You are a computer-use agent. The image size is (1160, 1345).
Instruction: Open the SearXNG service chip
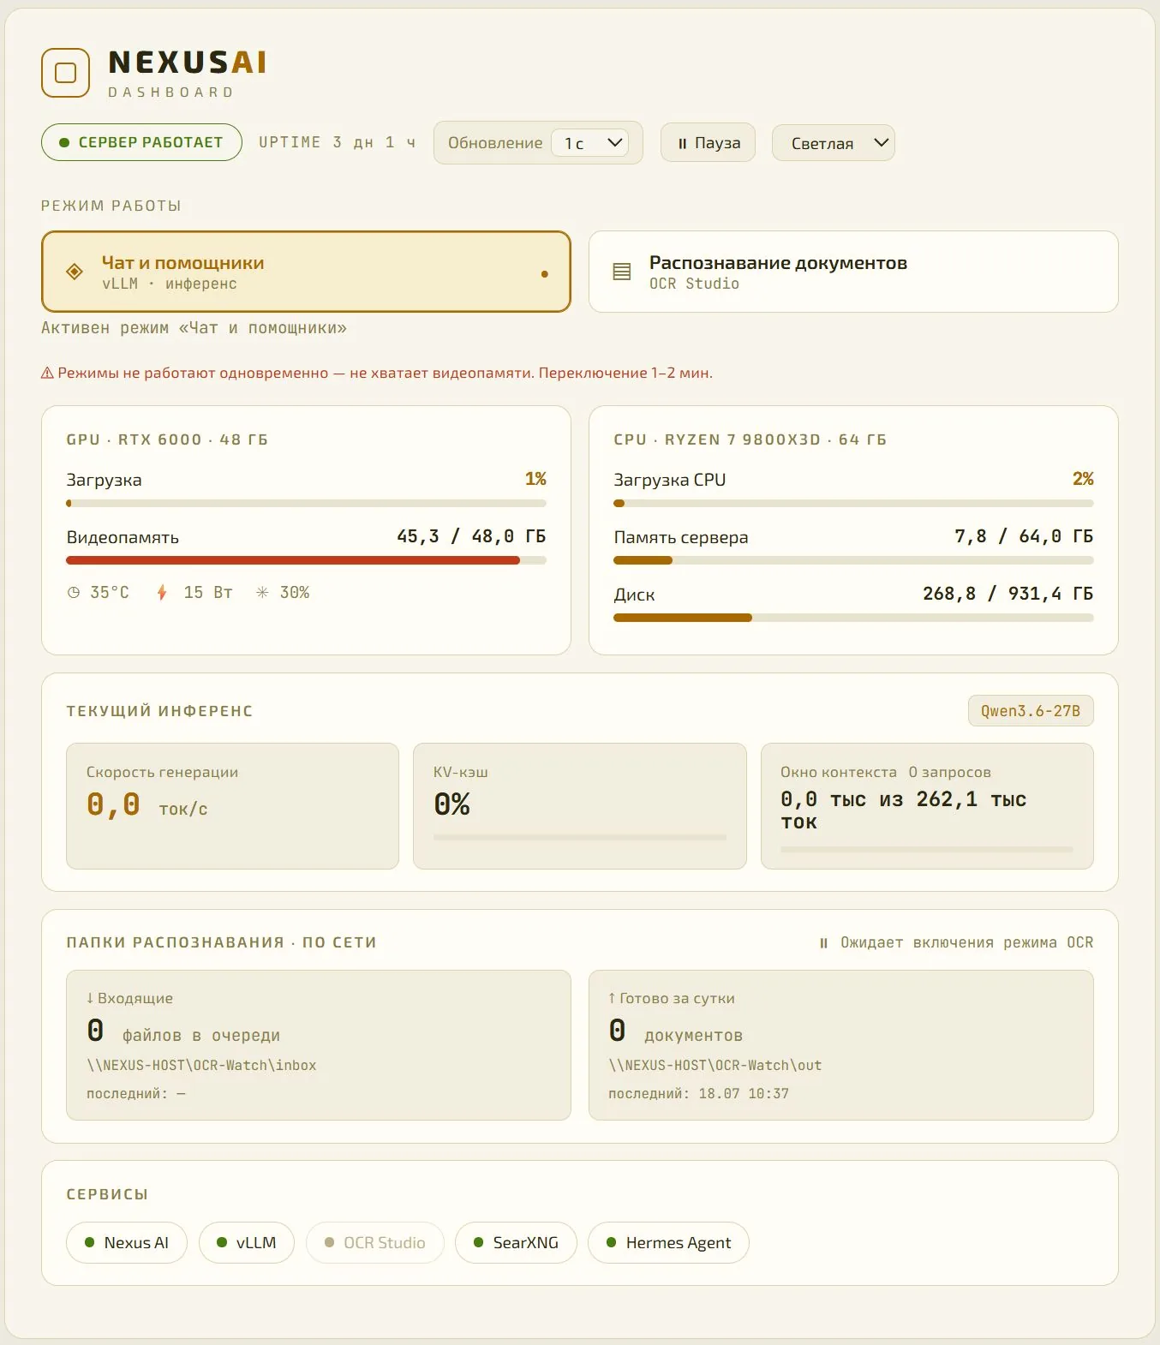click(516, 1242)
